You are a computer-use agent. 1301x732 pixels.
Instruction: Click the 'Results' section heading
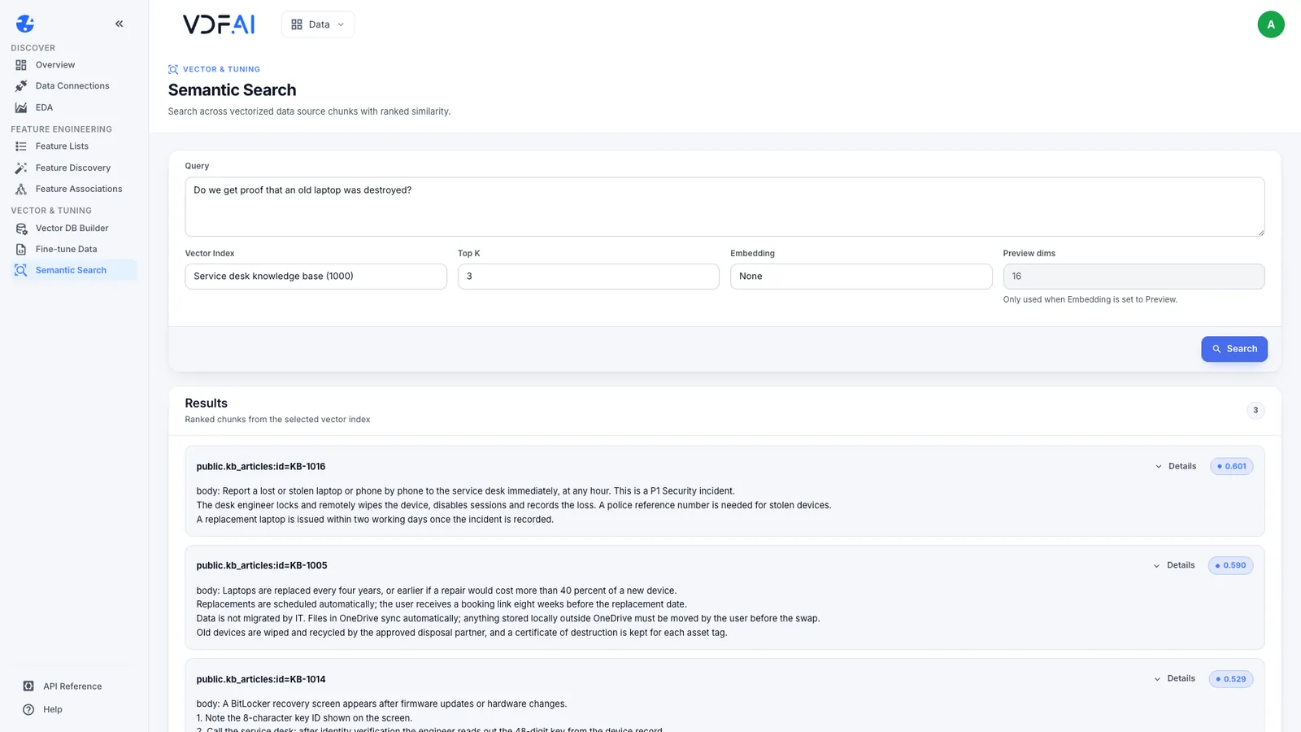click(206, 403)
